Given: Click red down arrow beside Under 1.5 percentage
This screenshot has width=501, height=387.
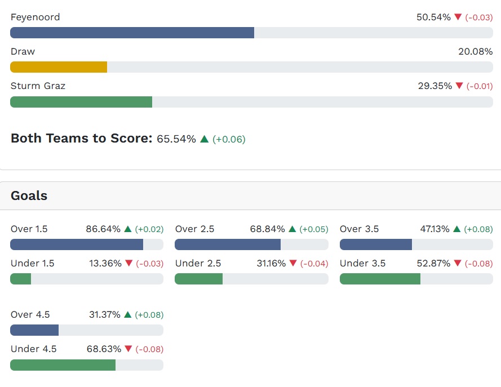Looking at the screenshot, I should [128, 264].
